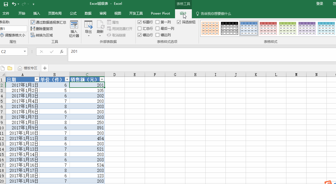Switch to the Power Pivot tab
The image size is (336, 184).
click(x=160, y=13)
